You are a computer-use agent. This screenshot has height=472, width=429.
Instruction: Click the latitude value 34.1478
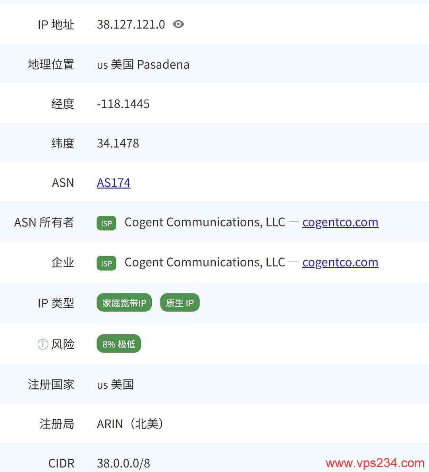[x=118, y=143]
